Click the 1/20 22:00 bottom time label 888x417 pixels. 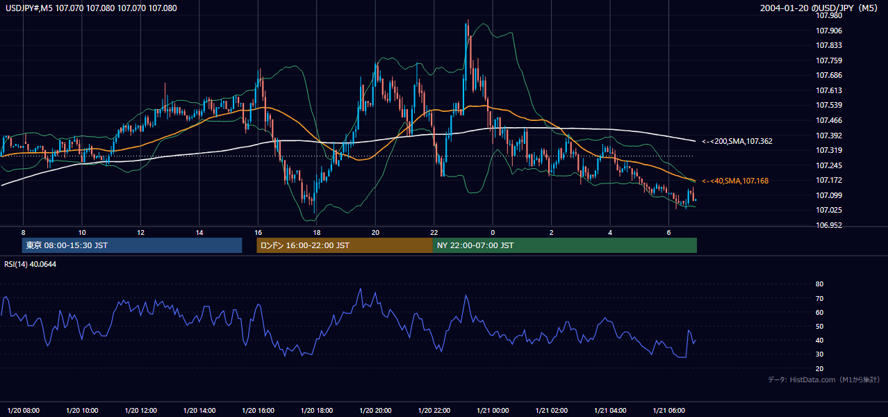[x=434, y=410]
